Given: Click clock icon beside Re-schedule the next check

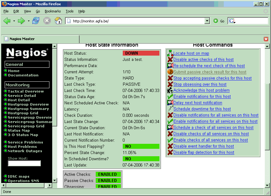Looking at the screenshot, I should [x=170, y=66].
